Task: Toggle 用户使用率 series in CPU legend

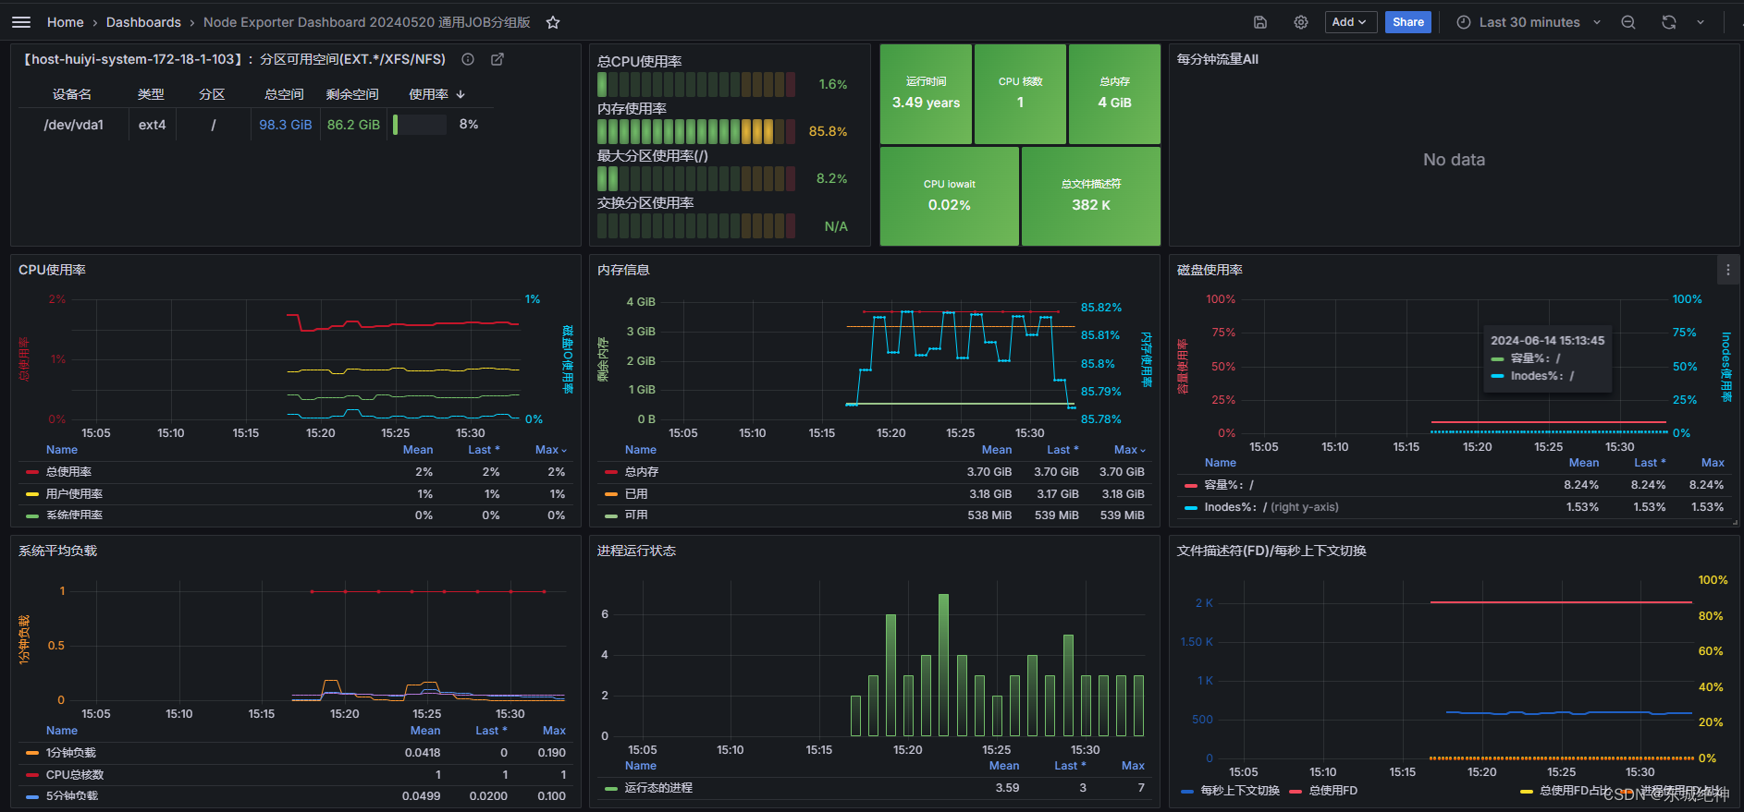Action: click(74, 494)
